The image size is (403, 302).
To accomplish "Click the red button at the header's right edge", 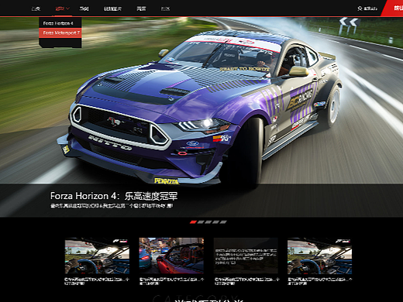I will coord(393,9).
